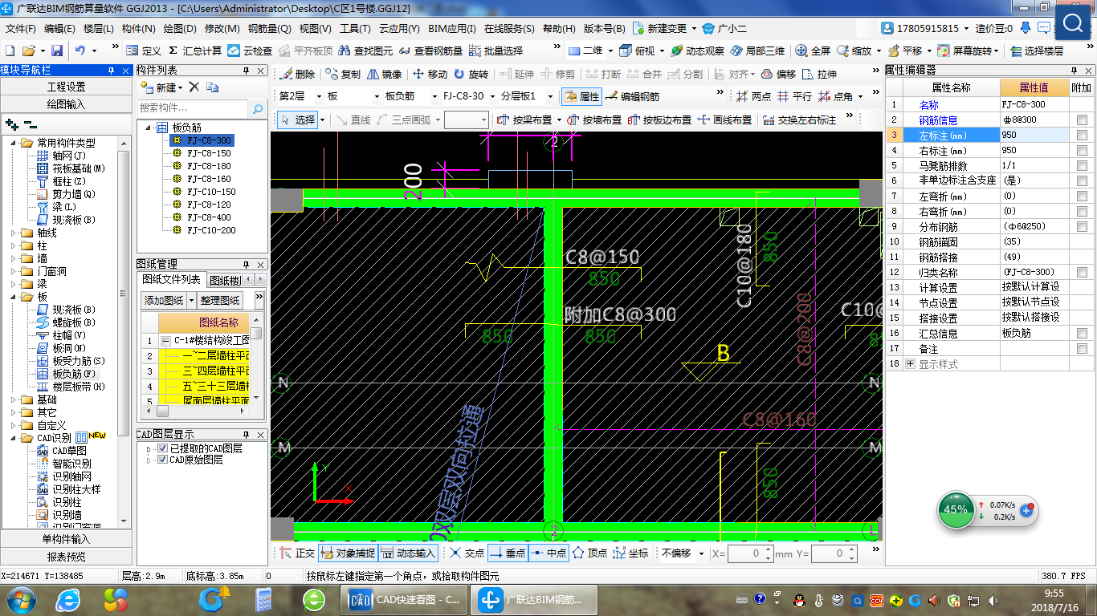Click the 新建 new component button
This screenshot has width=1097, height=616.
pyautogui.click(x=161, y=87)
